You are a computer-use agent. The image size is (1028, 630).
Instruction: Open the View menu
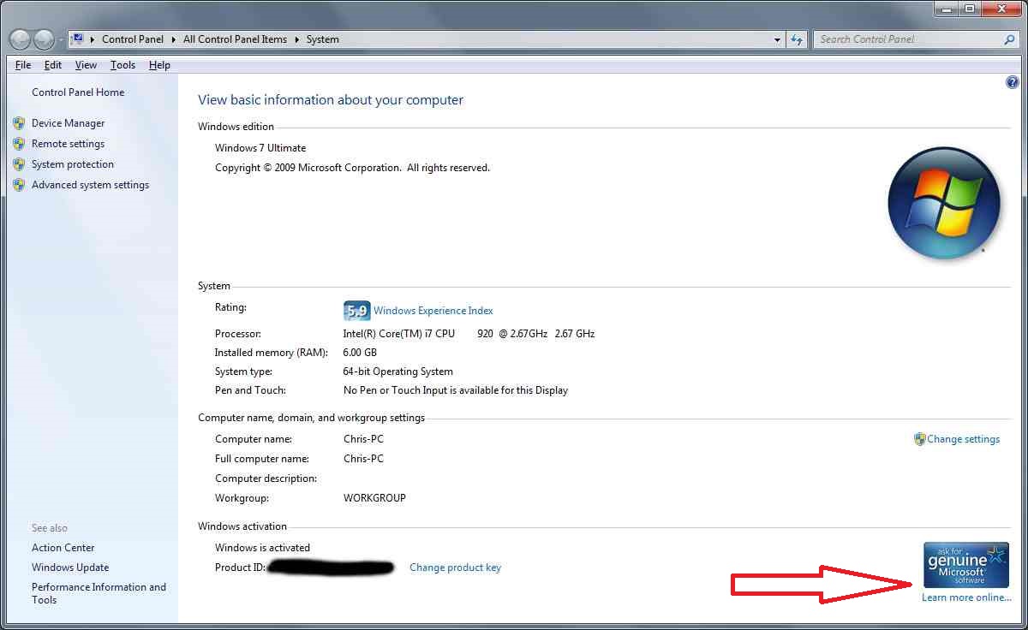pos(86,65)
